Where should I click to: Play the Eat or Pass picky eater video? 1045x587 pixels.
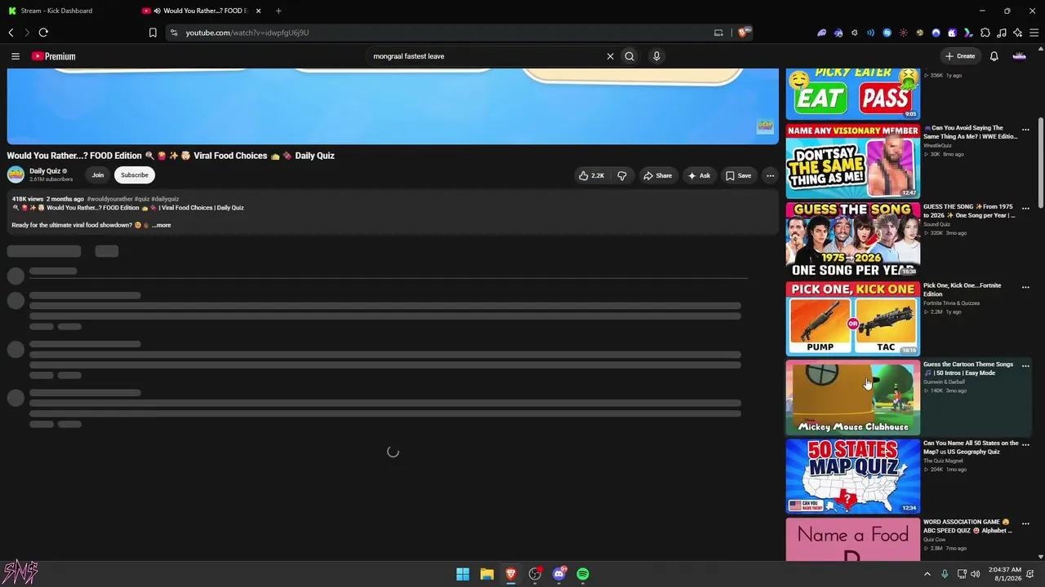tap(853, 93)
